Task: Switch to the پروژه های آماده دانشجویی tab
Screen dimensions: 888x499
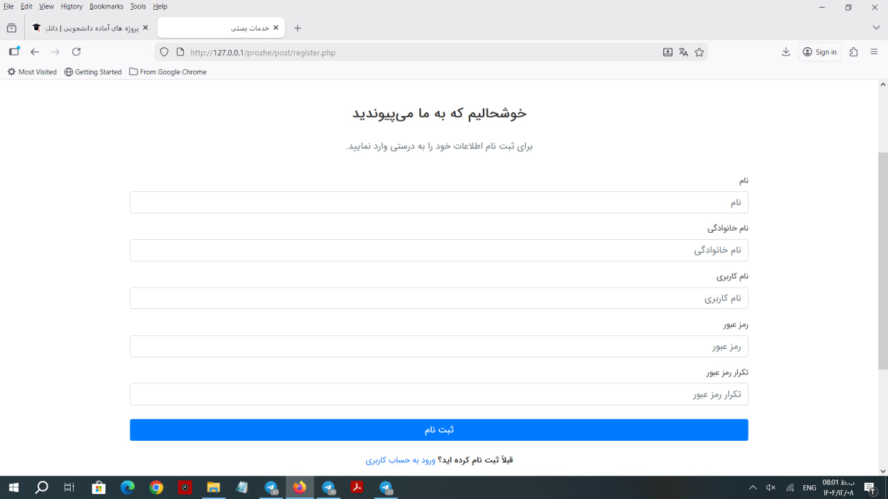Action: [x=90, y=28]
